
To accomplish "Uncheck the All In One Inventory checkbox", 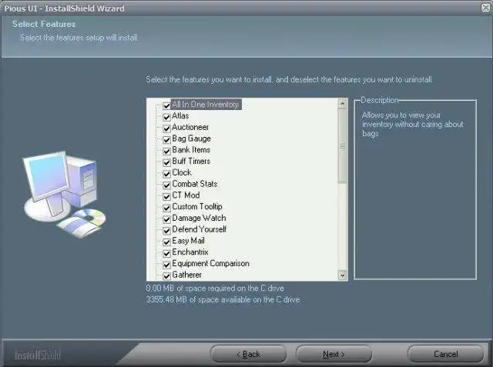I will pos(166,106).
